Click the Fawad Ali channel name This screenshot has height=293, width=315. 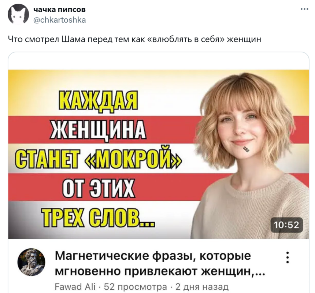click(75, 286)
